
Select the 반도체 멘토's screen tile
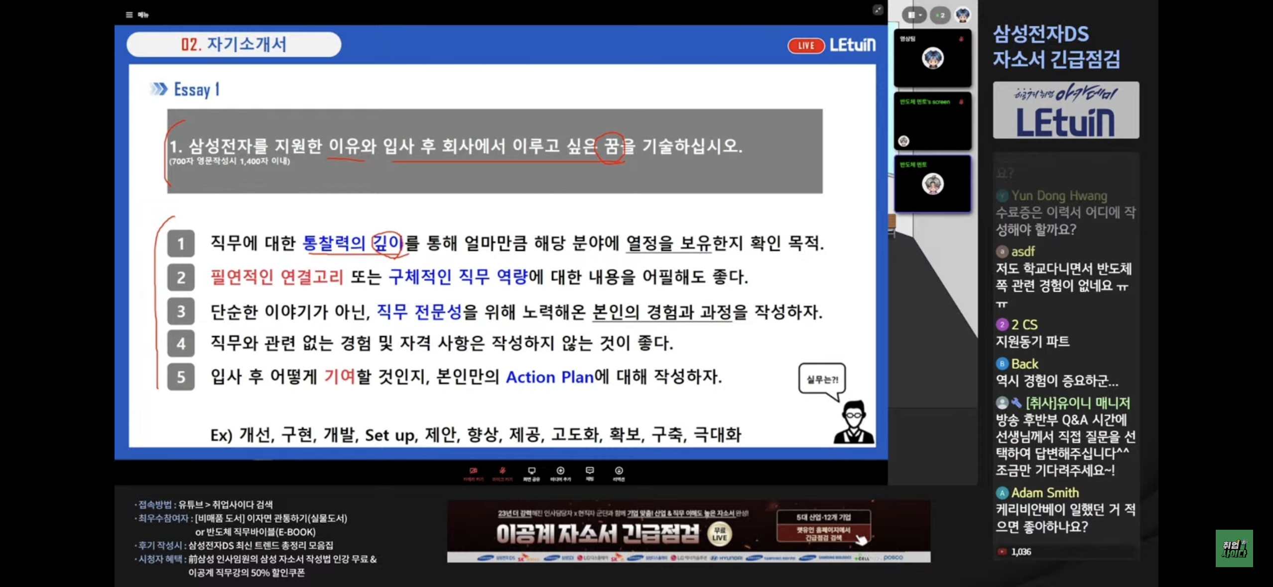932,121
